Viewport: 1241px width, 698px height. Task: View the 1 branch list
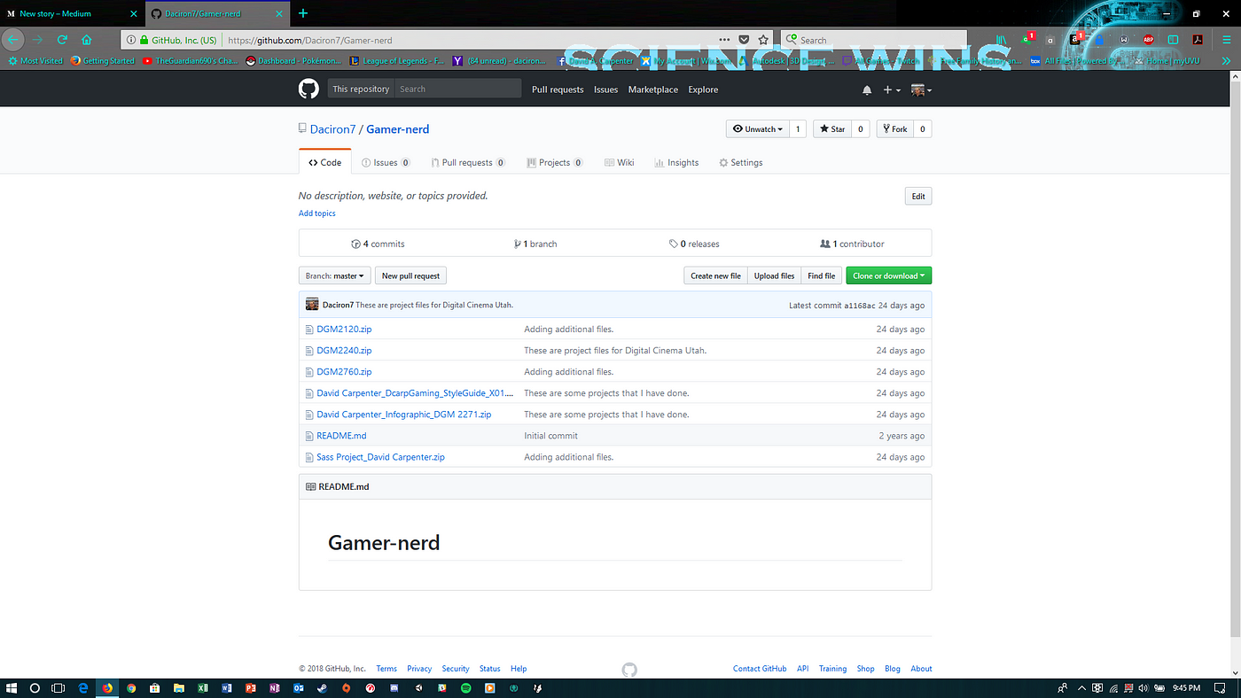pos(535,244)
